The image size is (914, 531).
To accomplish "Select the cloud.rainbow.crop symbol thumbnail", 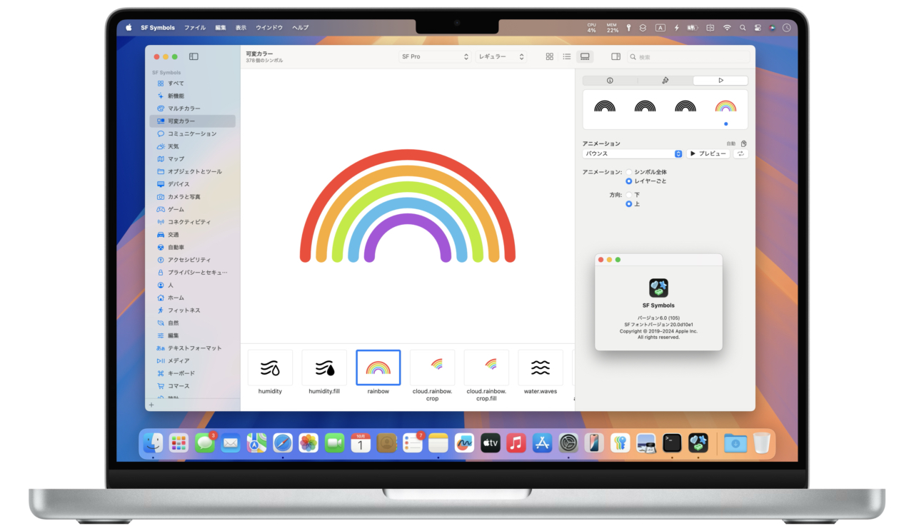I will [x=432, y=368].
